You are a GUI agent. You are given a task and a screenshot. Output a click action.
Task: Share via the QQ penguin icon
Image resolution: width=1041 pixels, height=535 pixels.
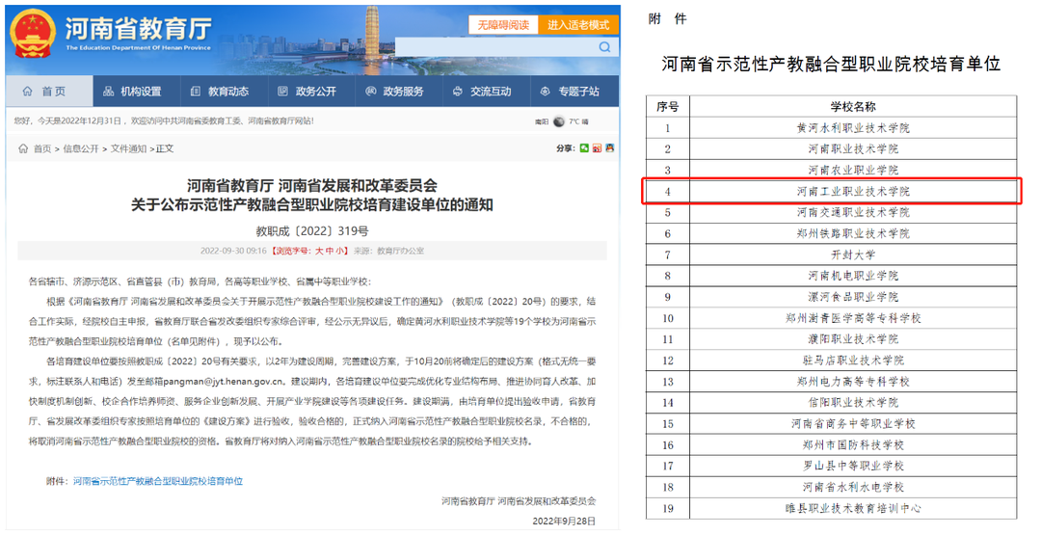click(609, 148)
